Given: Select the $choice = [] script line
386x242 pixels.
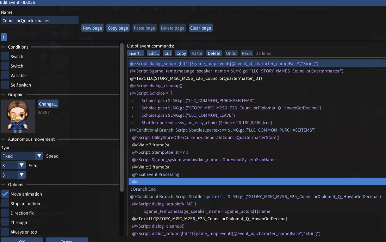Looking at the screenshot, I should (x=257, y=93).
